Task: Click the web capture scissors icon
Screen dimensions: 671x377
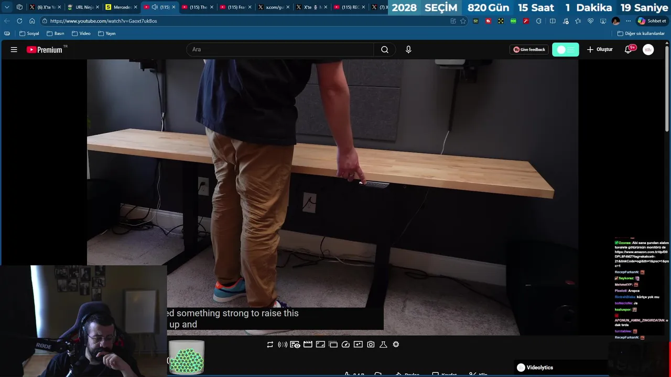Action: [x=603, y=21]
